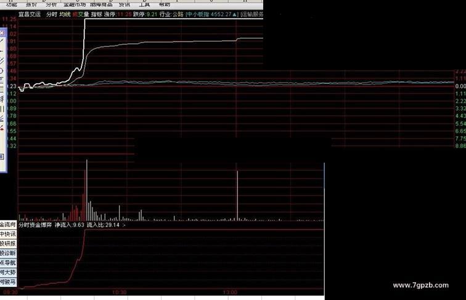This screenshot has width=466, height=300.
Task: Click the tallest volume bar near 10:00
Action: point(87,190)
